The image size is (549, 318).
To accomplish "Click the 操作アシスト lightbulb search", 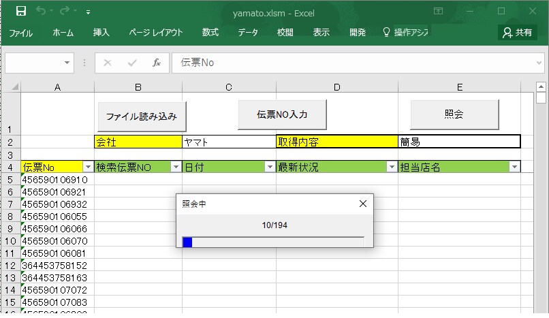I will point(406,33).
